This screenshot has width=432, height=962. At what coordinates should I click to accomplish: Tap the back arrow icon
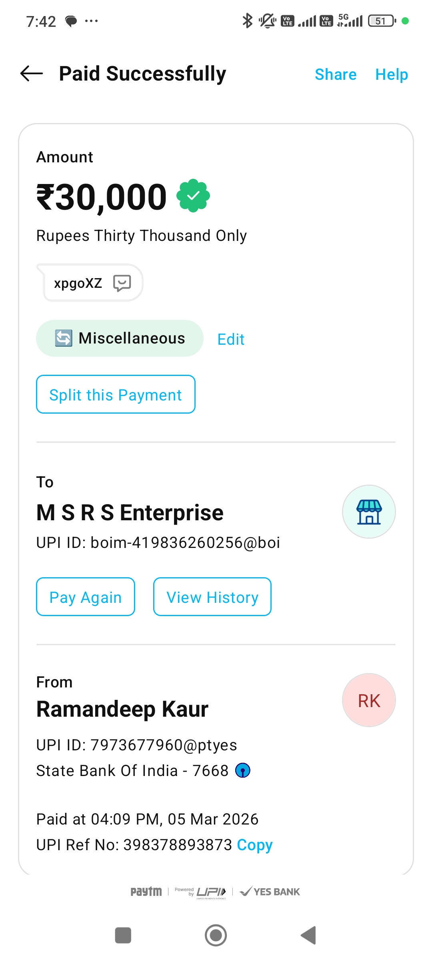pyautogui.click(x=32, y=74)
